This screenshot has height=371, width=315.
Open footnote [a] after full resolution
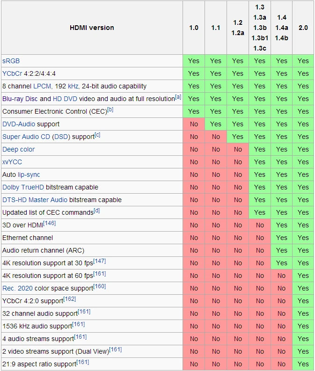tap(178, 97)
